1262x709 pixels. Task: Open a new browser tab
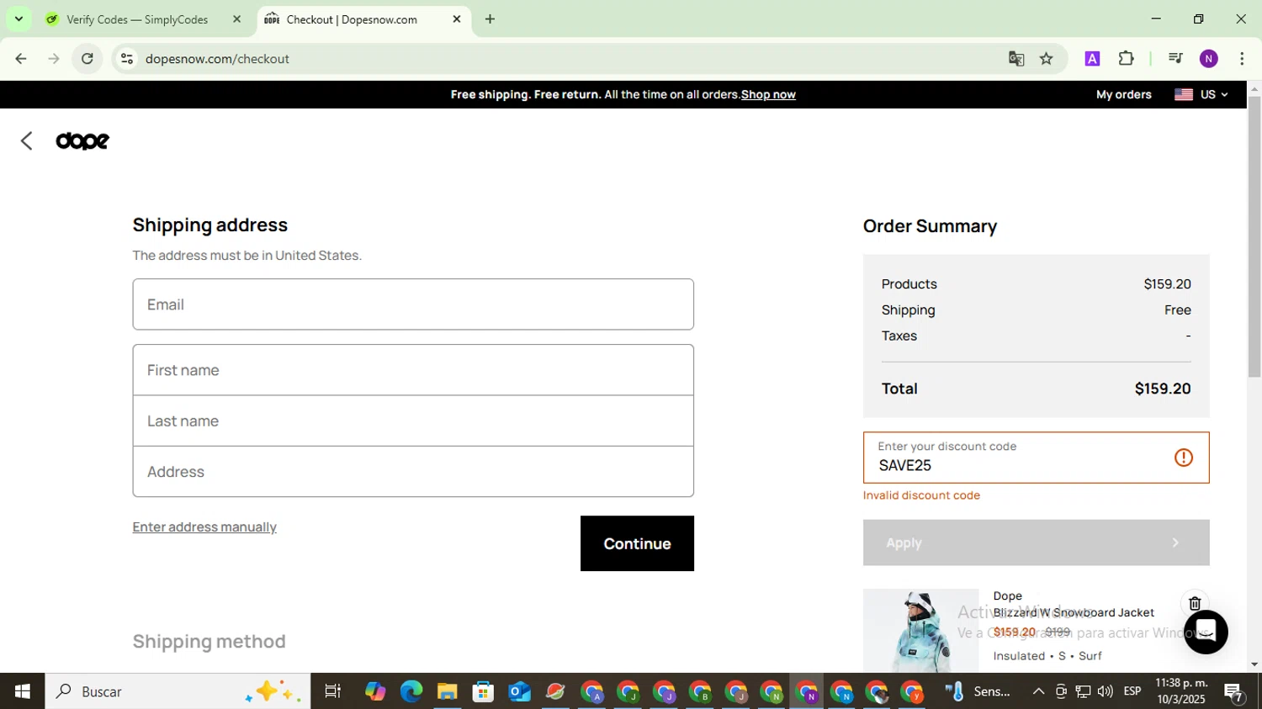490,19
